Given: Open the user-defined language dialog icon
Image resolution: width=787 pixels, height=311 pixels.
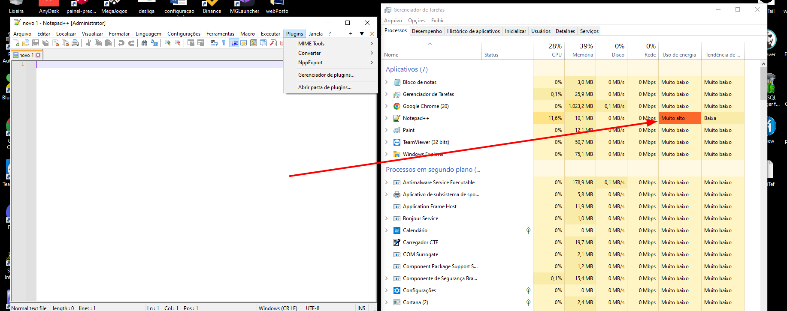Looking at the screenshot, I should (244, 43).
